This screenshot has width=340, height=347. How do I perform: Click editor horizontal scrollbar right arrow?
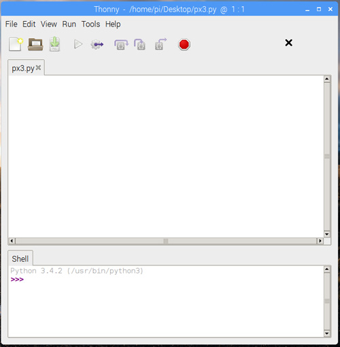[x=320, y=241]
